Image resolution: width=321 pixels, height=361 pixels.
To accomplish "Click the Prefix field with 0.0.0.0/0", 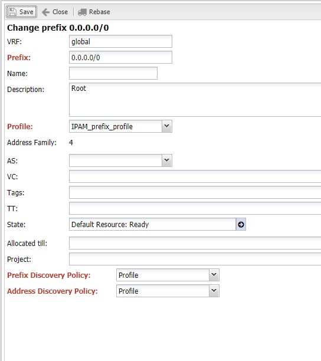I will [120, 57].
